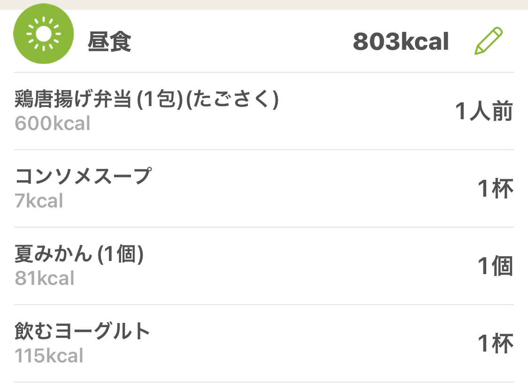Tap the green pencil edit icon
The height and width of the screenshot is (391, 528).
[489, 41]
